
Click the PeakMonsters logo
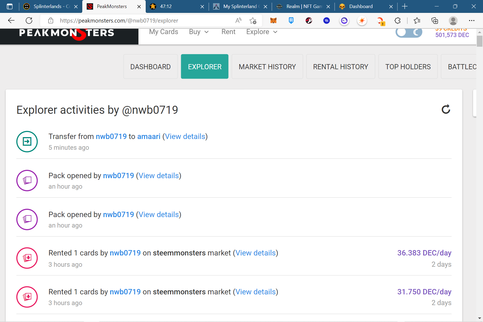pyautogui.click(x=67, y=33)
